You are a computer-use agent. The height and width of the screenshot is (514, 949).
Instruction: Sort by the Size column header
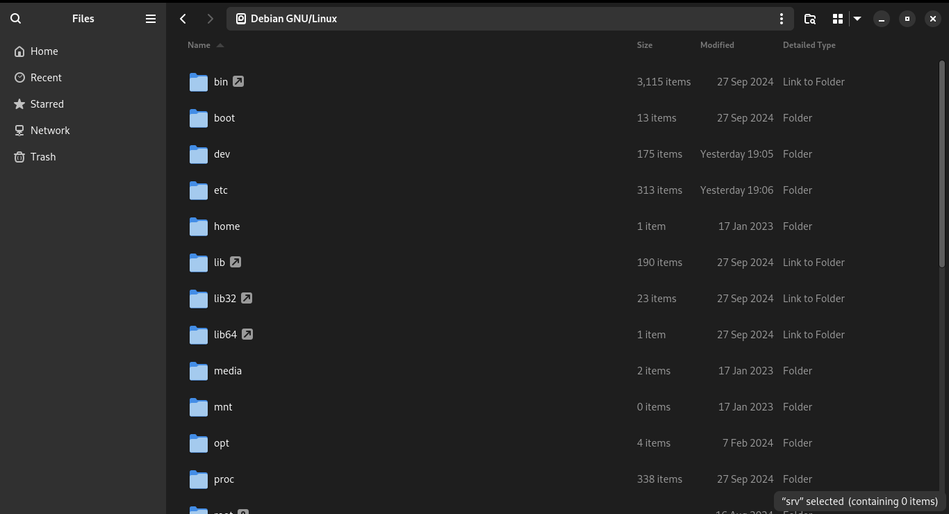click(x=645, y=45)
